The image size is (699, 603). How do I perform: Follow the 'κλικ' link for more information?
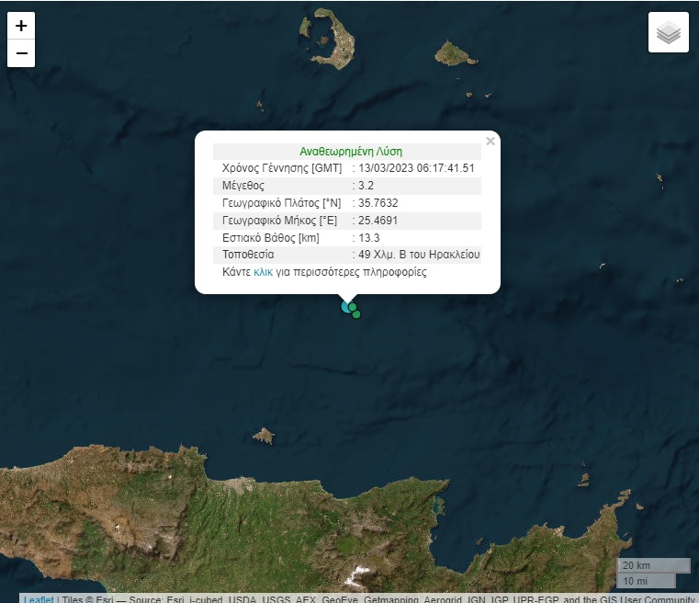click(263, 272)
